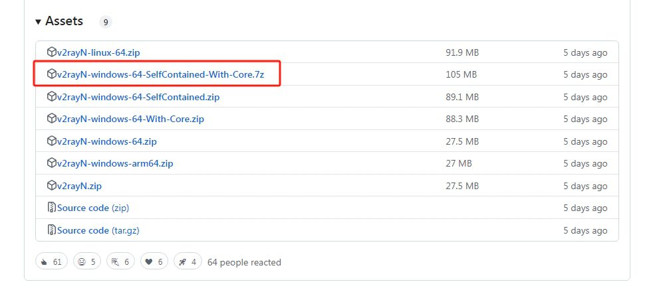The image size is (655, 292).
Task: Click the file icon beside Source code (tar.gz)
Action: [52, 230]
